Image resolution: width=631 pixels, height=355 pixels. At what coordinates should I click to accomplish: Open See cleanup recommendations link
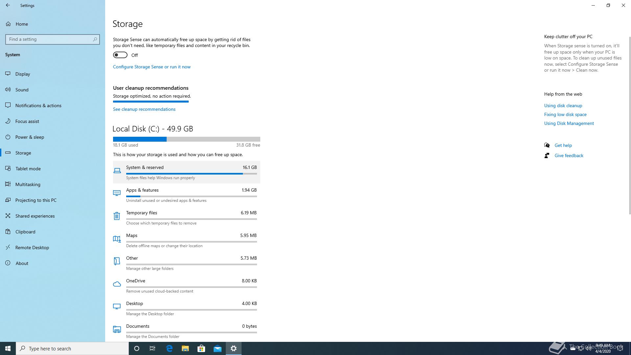pos(144,109)
